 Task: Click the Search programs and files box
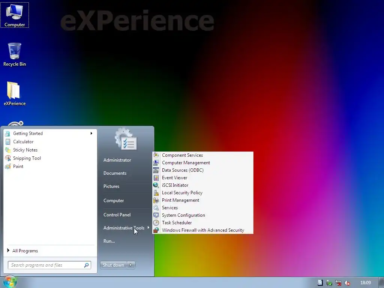tap(49, 265)
